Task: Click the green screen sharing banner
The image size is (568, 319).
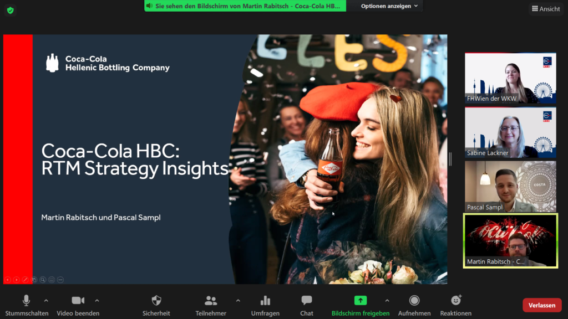Action: click(x=245, y=6)
